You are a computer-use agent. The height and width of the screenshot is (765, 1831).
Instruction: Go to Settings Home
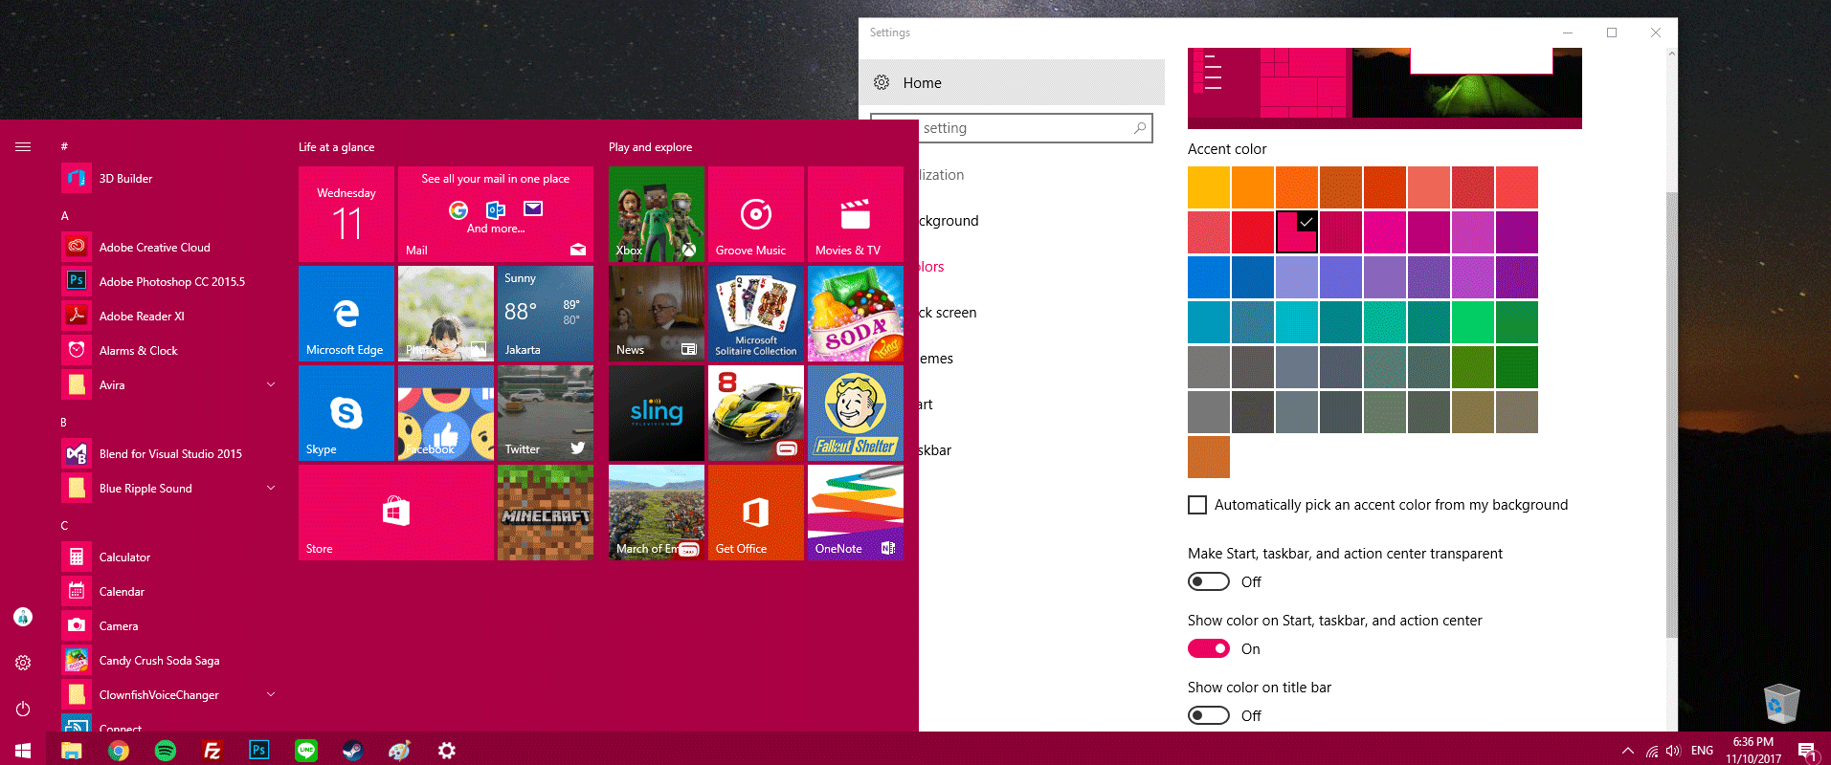[1012, 82]
